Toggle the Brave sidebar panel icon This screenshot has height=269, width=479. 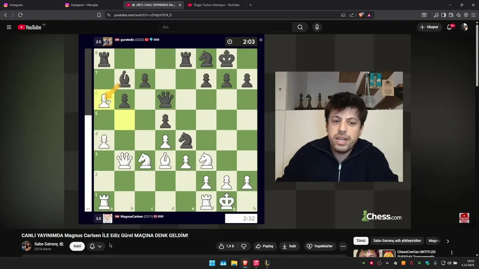pos(443,15)
